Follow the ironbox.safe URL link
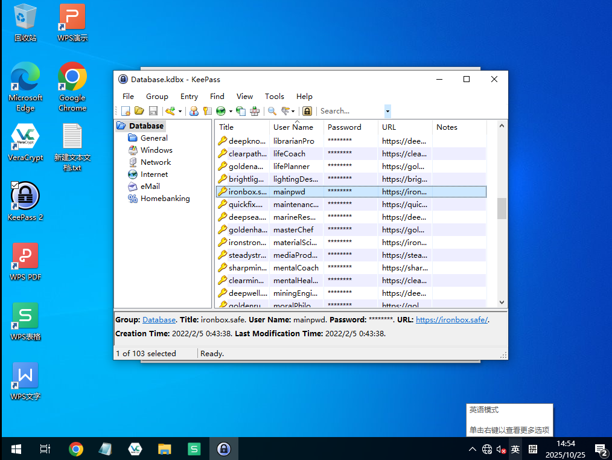 (x=451, y=320)
